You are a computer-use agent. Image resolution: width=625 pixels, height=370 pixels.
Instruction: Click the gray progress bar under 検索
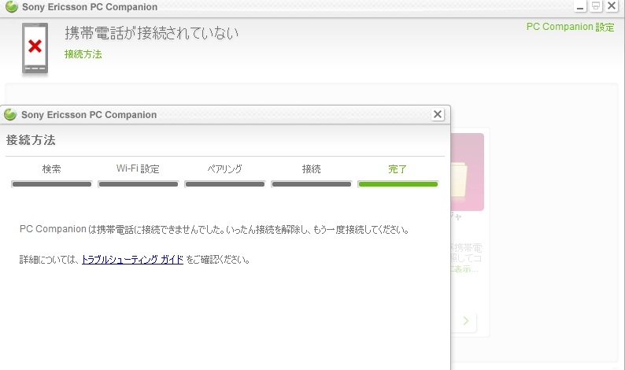51,183
